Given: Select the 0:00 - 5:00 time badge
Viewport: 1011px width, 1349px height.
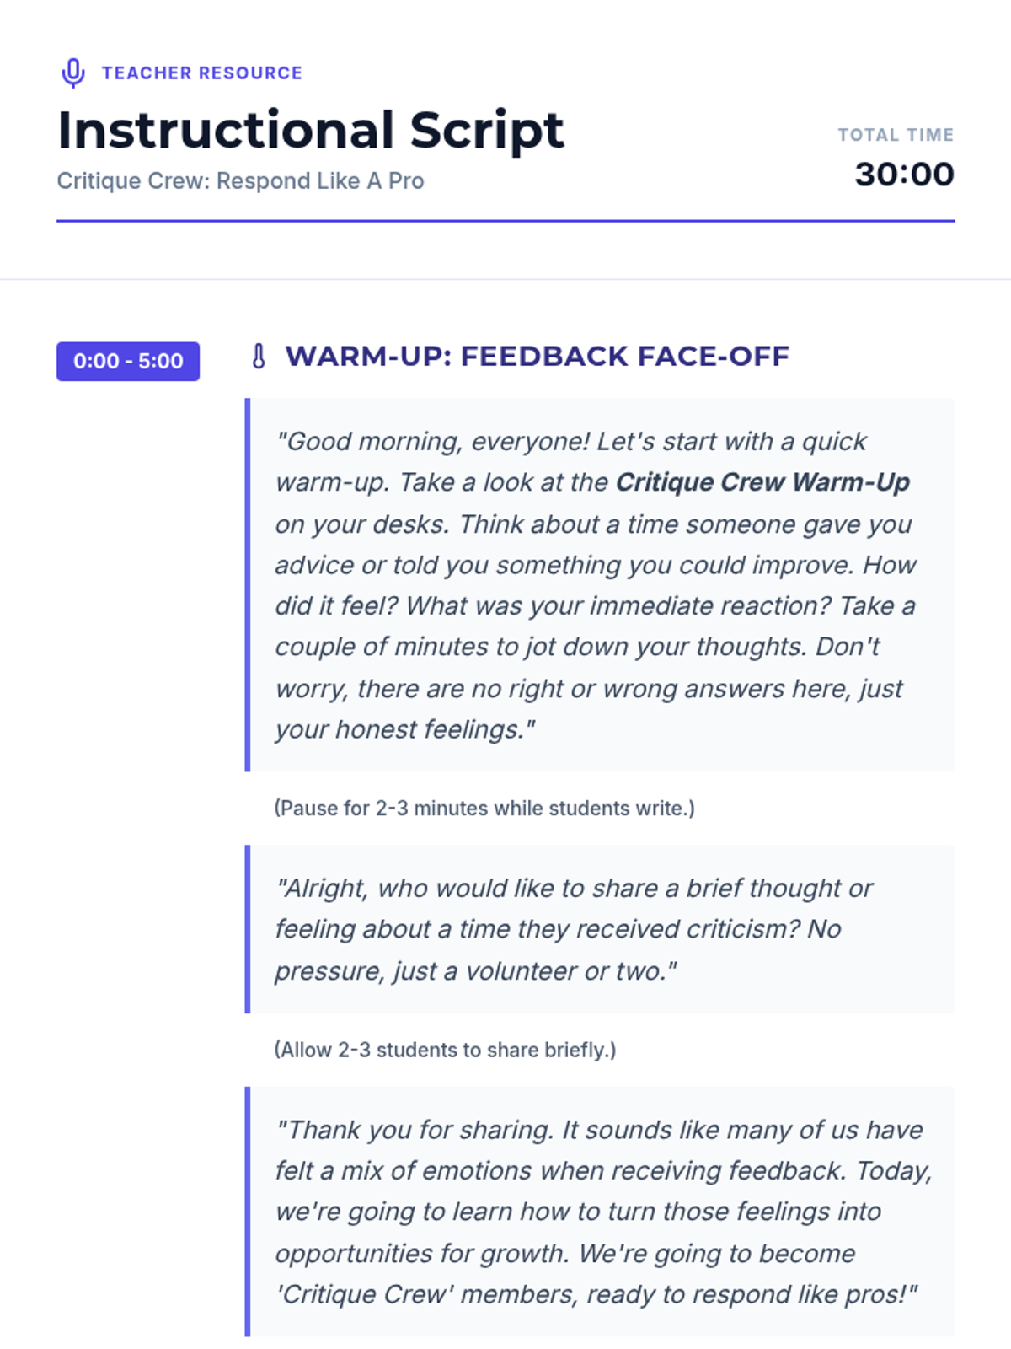Looking at the screenshot, I should coord(128,361).
